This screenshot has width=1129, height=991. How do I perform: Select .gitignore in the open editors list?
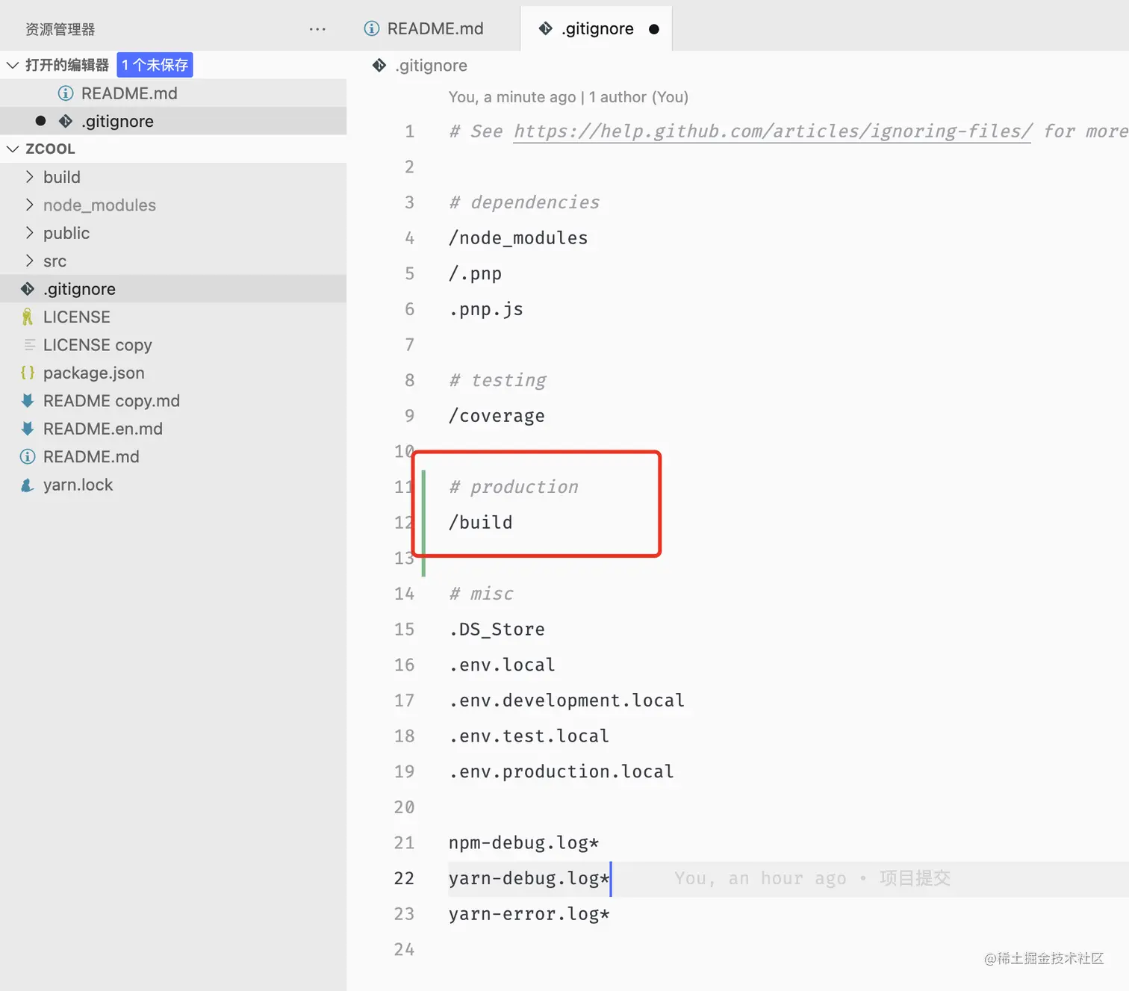tap(173, 121)
